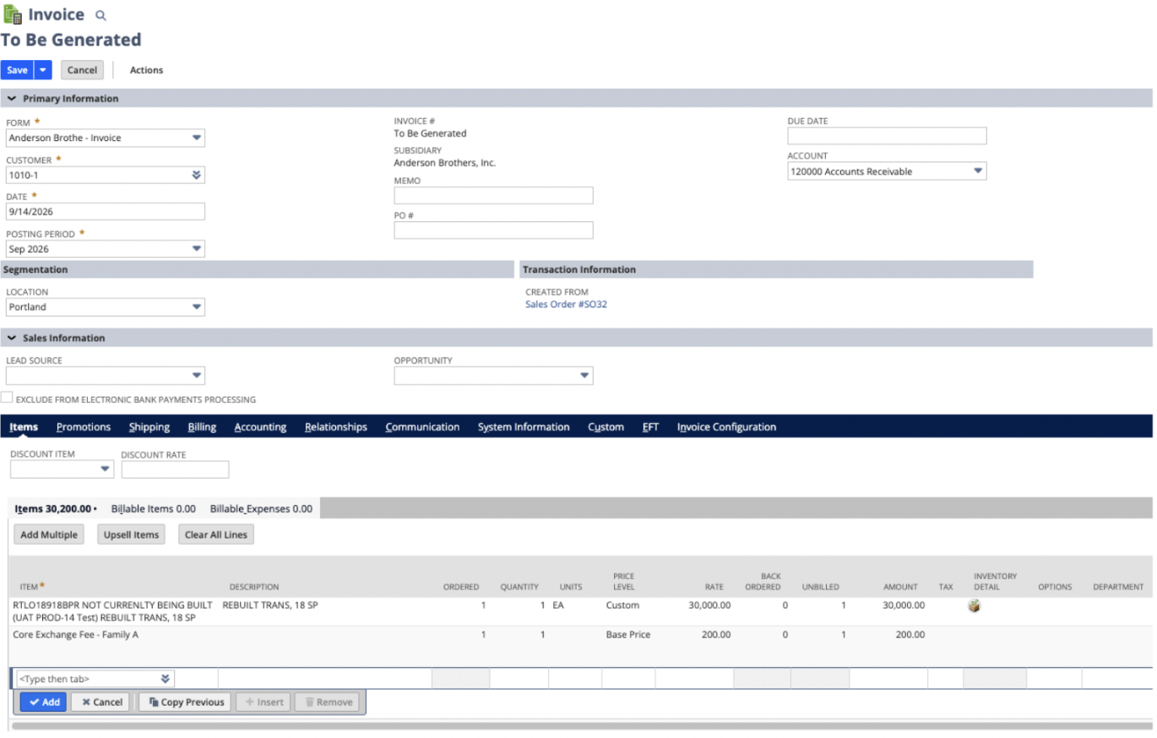Click the Customer field double-arrow icon
This screenshot has height=738, width=1157.
[x=196, y=175]
